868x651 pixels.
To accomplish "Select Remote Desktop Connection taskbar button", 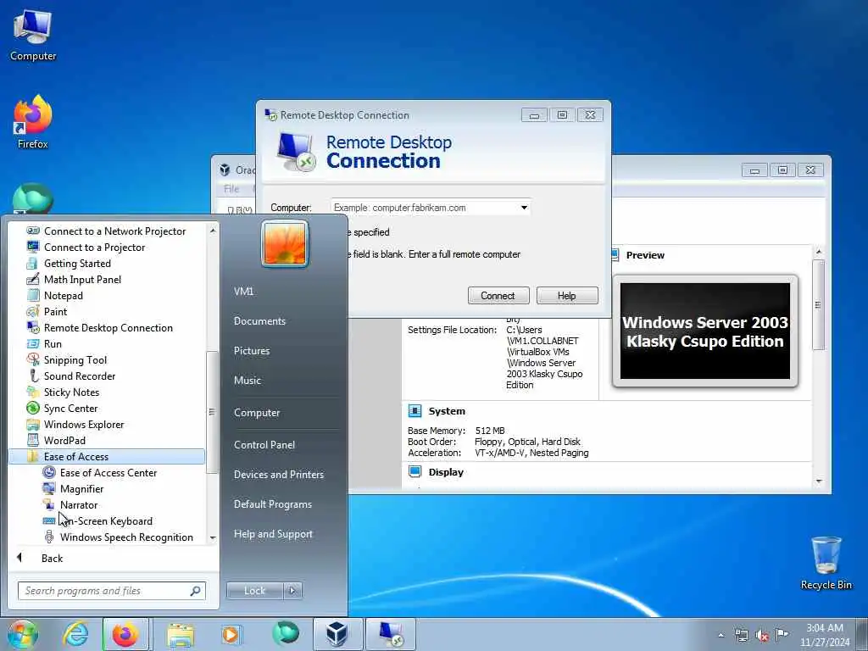I will tap(391, 634).
